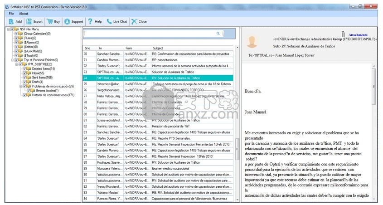Open the Attachments link
383x205 pixels.
(358, 35)
